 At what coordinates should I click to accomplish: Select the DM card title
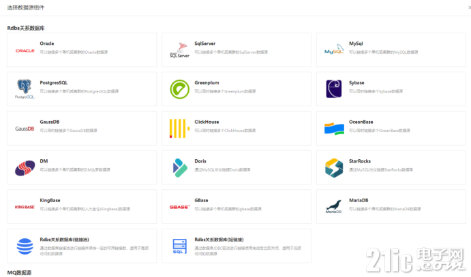click(44, 161)
